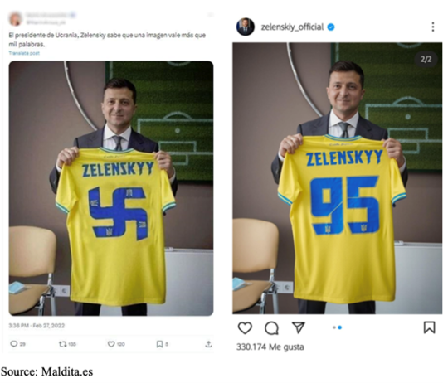Click Translate post link in tweet

(24, 53)
